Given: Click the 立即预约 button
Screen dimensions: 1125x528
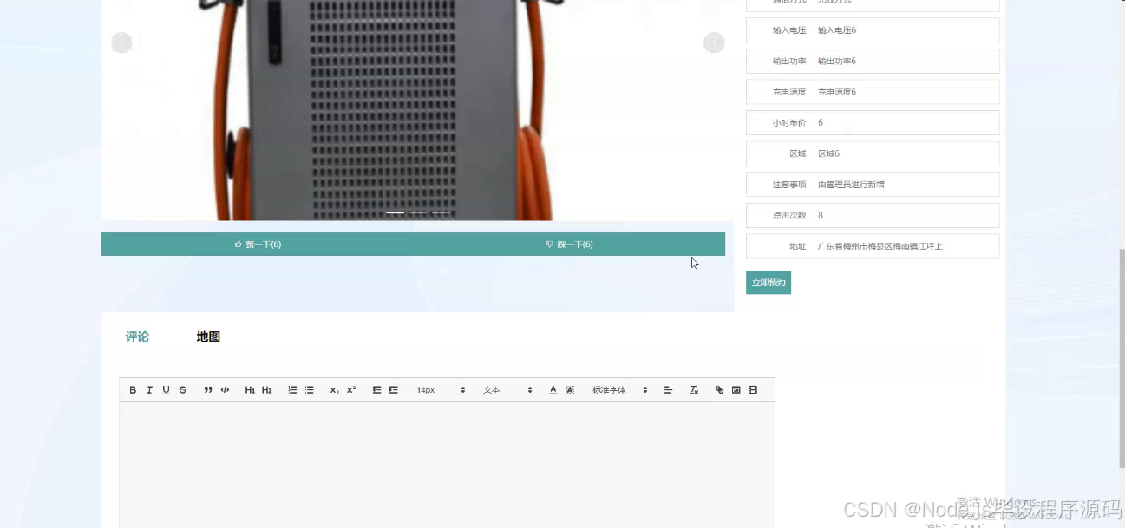Looking at the screenshot, I should 769,283.
